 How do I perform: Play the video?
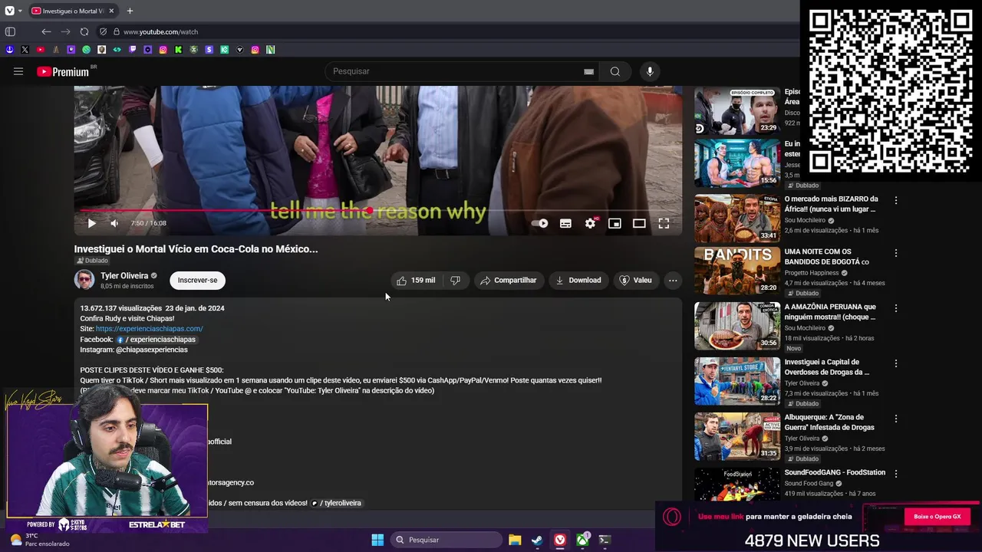[x=91, y=223]
